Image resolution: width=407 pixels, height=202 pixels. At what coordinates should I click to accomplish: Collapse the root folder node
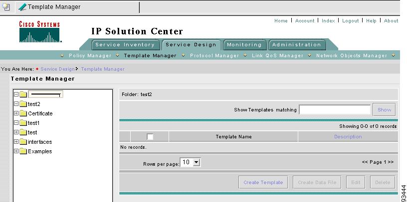tap(16, 94)
